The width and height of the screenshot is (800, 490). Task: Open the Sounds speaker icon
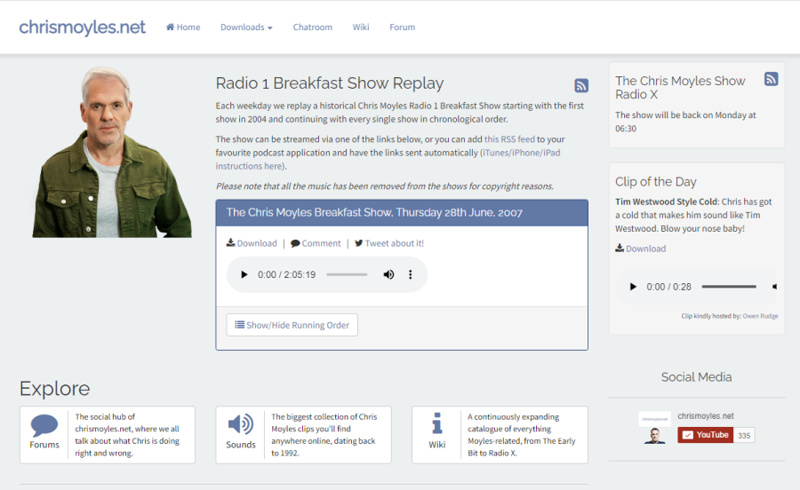pyautogui.click(x=240, y=424)
